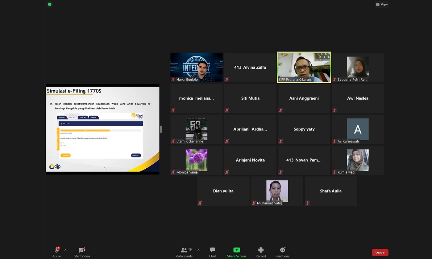Start recording with the Record button
The width and height of the screenshot is (432, 259).
260,252
